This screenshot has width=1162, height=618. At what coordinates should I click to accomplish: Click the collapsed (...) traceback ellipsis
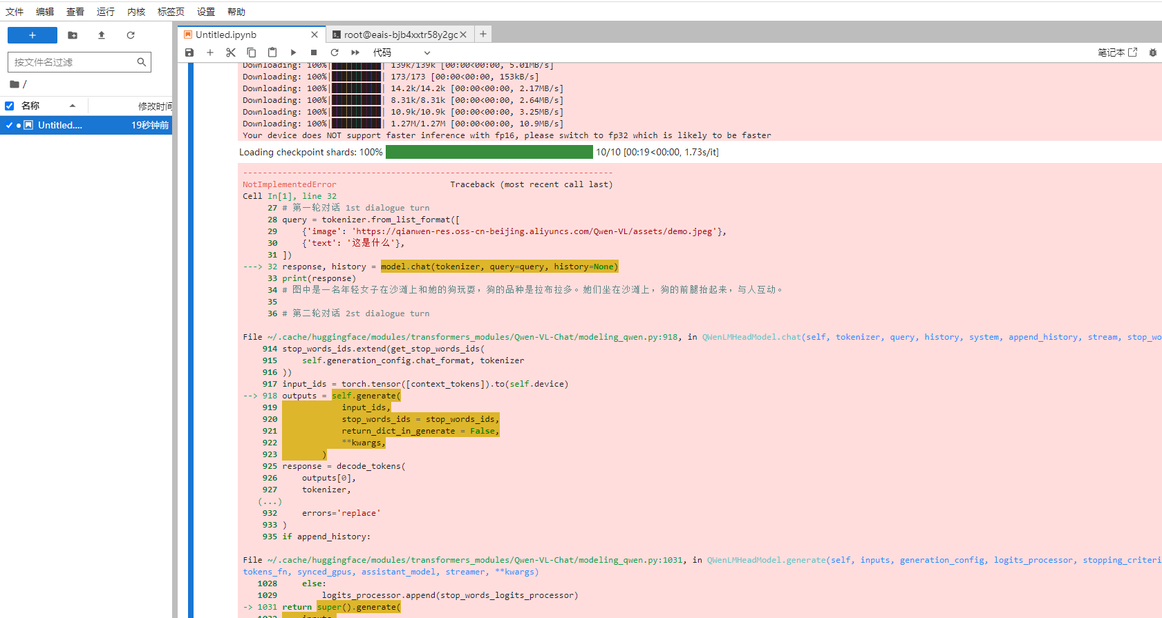[x=270, y=501]
